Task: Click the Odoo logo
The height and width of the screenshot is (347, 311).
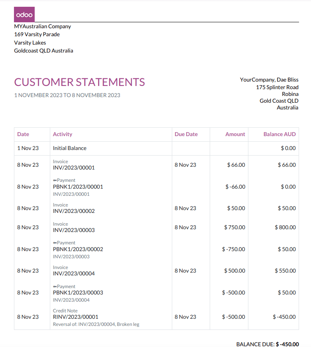Action: pos(24,14)
